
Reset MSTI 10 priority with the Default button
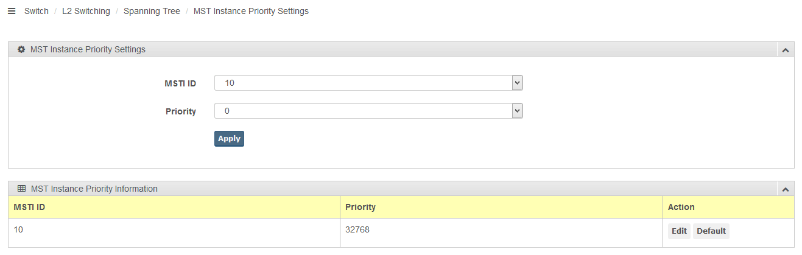(711, 231)
